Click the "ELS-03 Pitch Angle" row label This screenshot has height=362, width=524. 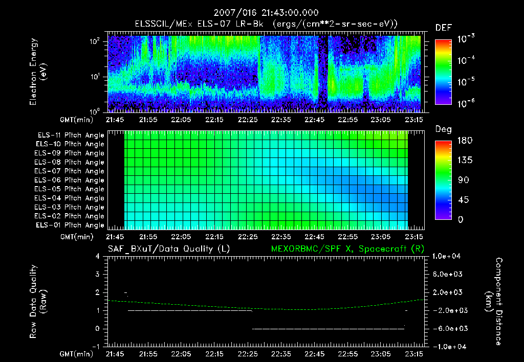tap(69, 207)
